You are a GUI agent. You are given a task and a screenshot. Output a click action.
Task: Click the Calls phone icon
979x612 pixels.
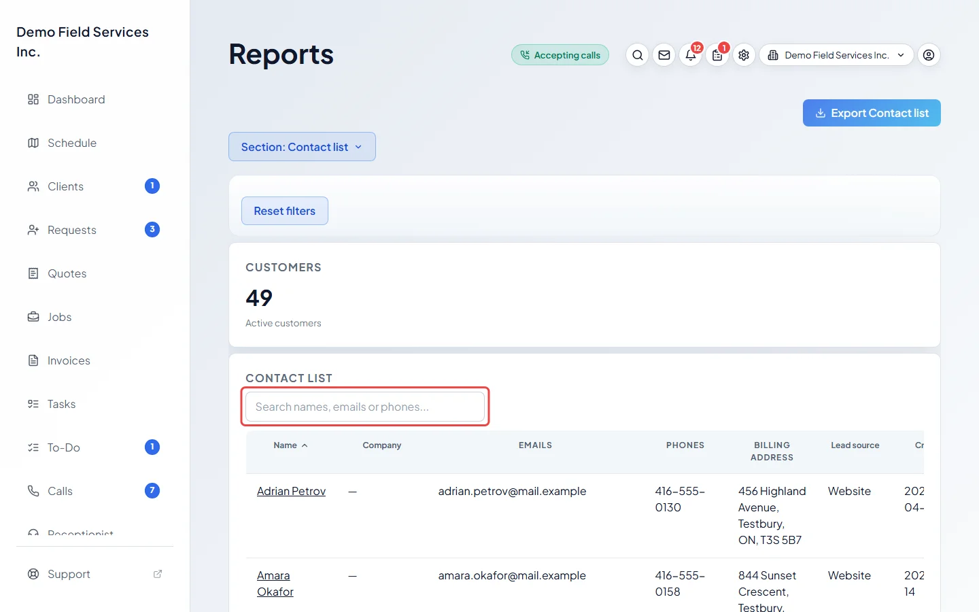[x=33, y=491]
